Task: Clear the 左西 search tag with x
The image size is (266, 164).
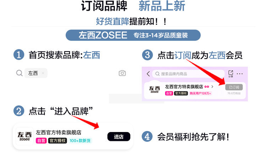Action: tap(43, 73)
